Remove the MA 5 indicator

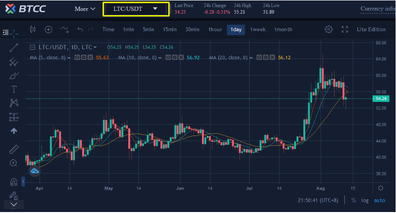point(90,58)
